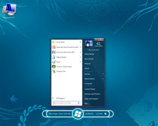Click the Word 2007 icon
The width and height of the screenshot is (158, 126).
coord(54,52)
